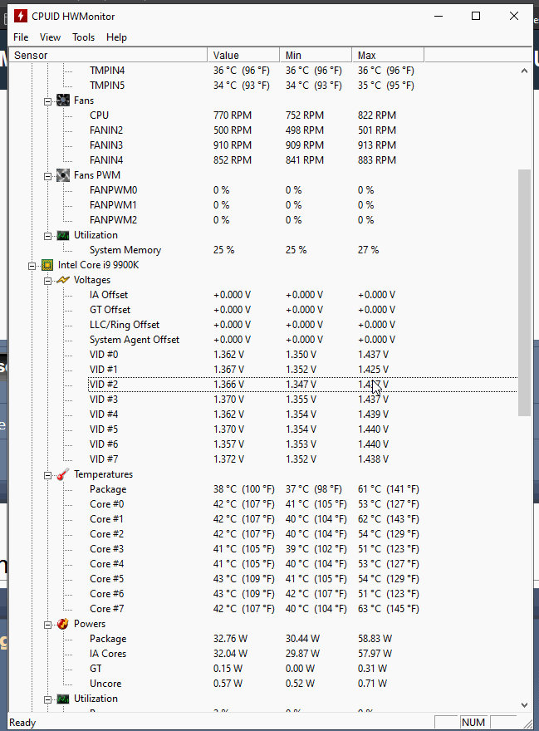The image size is (539, 731).
Task: Click the Voltages label under Intel Core i9 9900K
Action: pyautogui.click(x=92, y=280)
